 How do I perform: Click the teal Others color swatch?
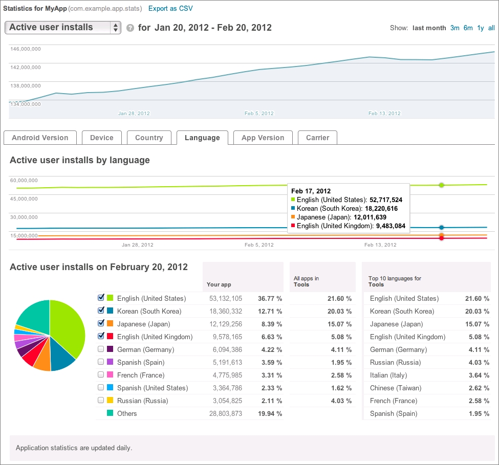(110, 413)
